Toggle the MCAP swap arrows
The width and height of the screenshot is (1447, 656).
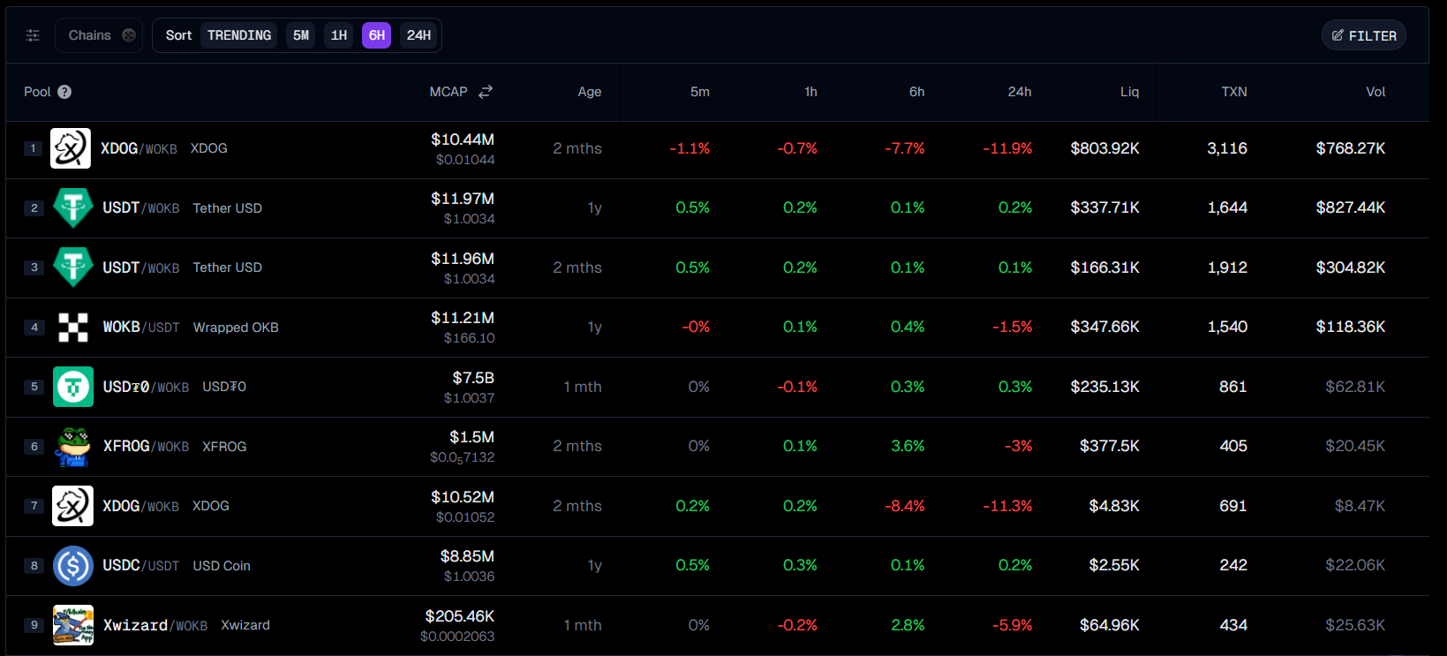[486, 92]
